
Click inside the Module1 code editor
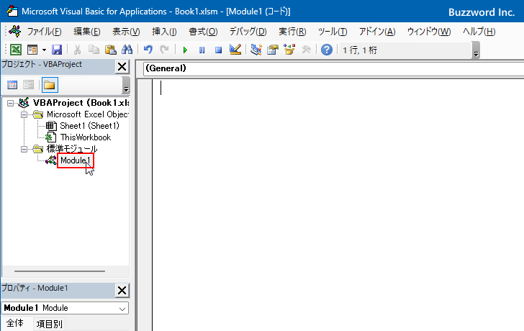tap(338, 205)
